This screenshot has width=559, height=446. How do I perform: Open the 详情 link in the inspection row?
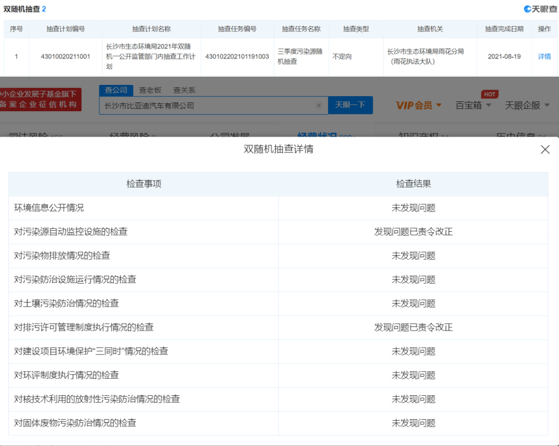[x=544, y=56]
